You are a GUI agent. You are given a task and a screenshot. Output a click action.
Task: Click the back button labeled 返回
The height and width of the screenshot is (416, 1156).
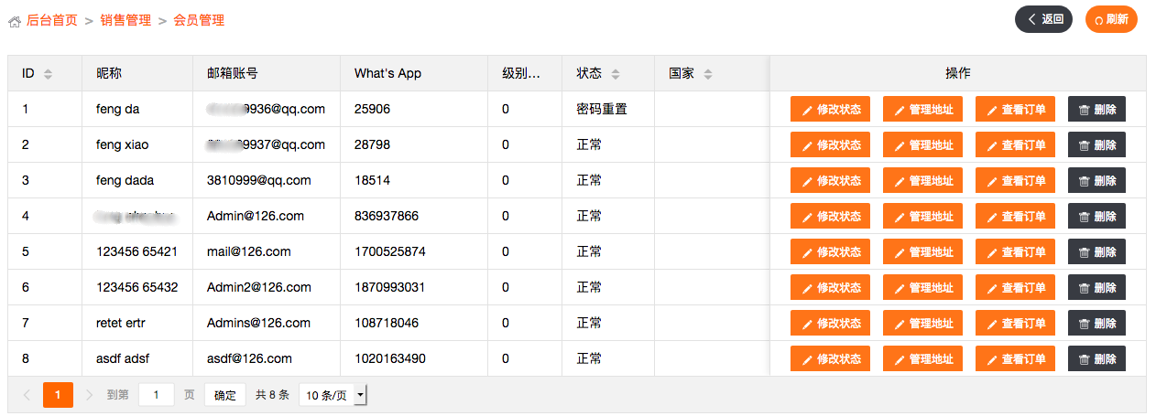(1043, 19)
